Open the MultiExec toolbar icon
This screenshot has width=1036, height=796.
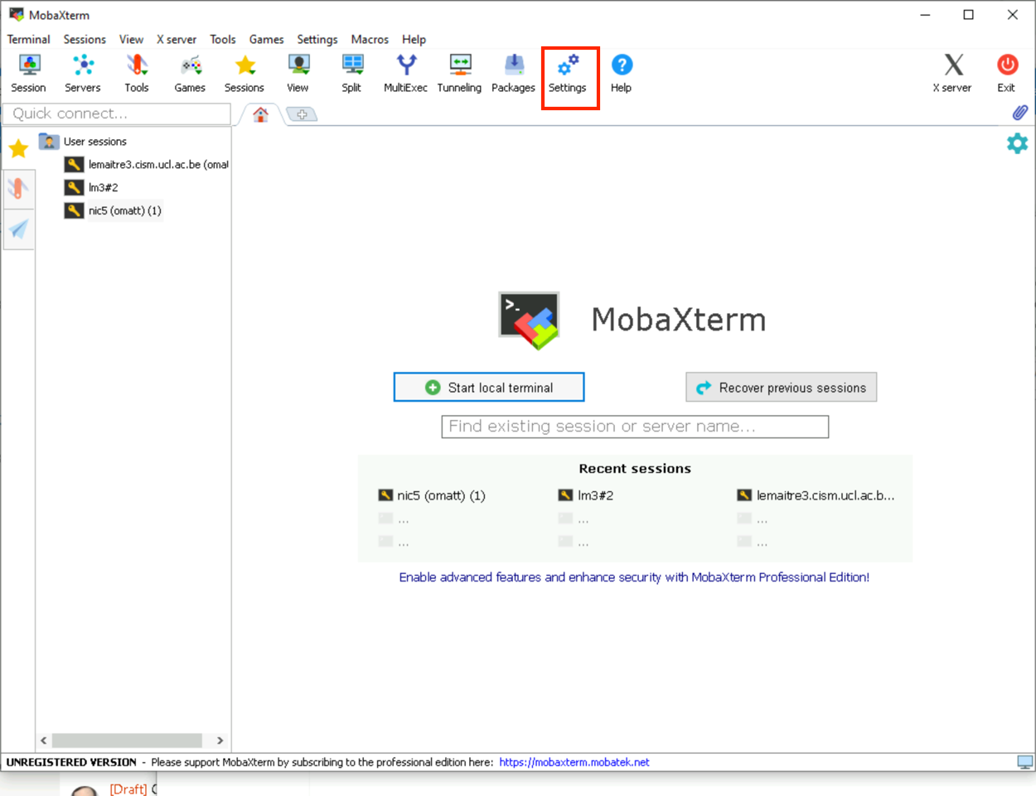pyautogui.click(x=406, y=74)
